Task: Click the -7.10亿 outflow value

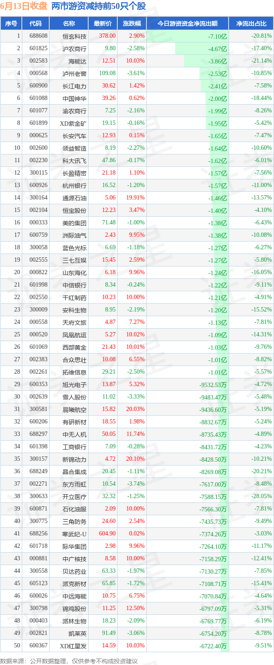Action: coord(217,36)
